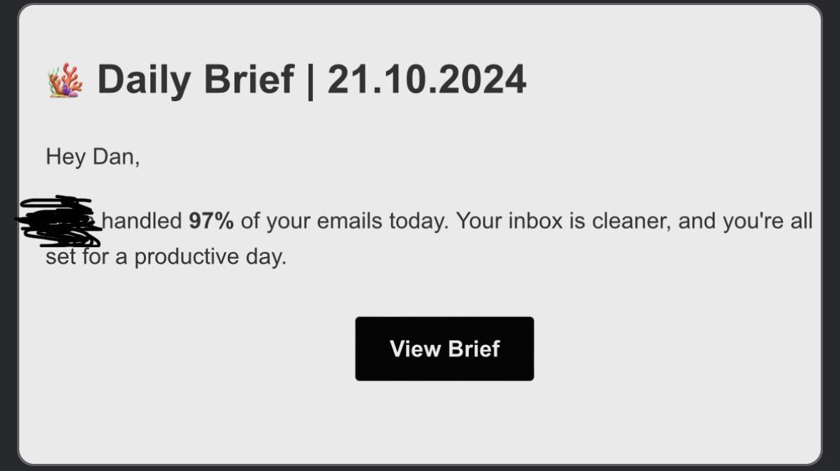Click the word handled
Viewport: 840px width, 471px height.
point(142,221)
